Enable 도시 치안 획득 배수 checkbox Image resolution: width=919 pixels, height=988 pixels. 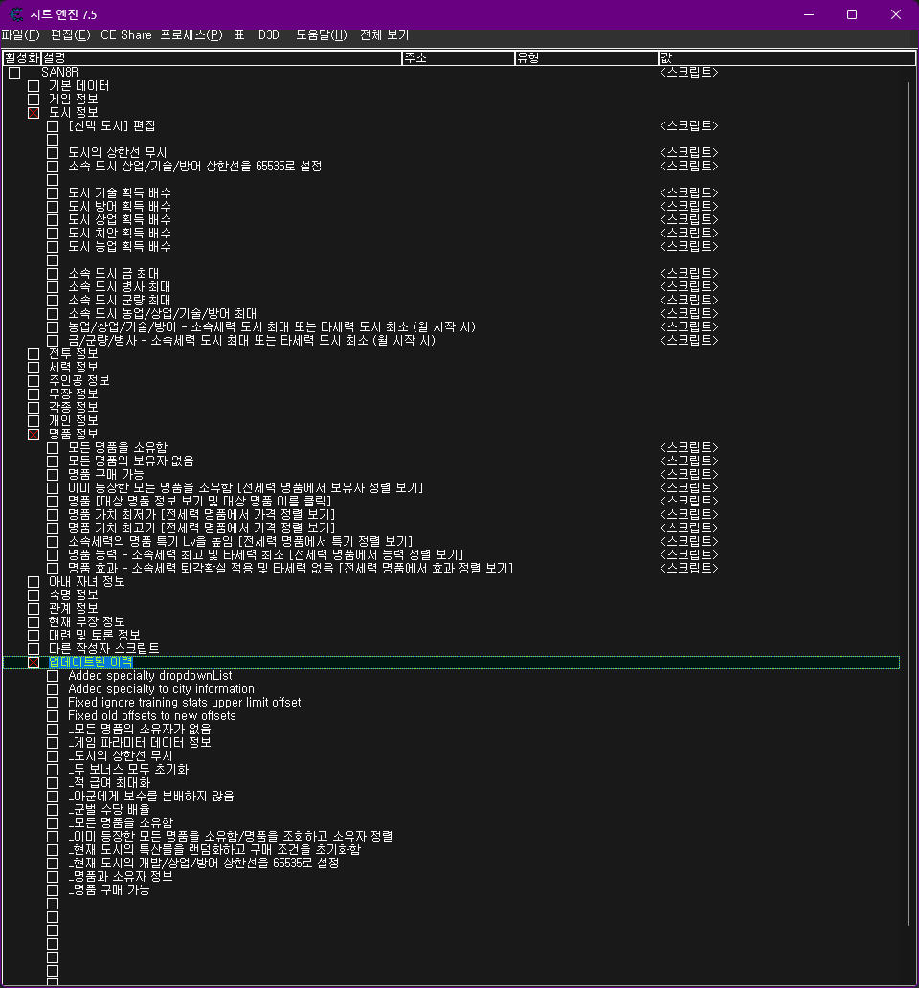(53, 234)
